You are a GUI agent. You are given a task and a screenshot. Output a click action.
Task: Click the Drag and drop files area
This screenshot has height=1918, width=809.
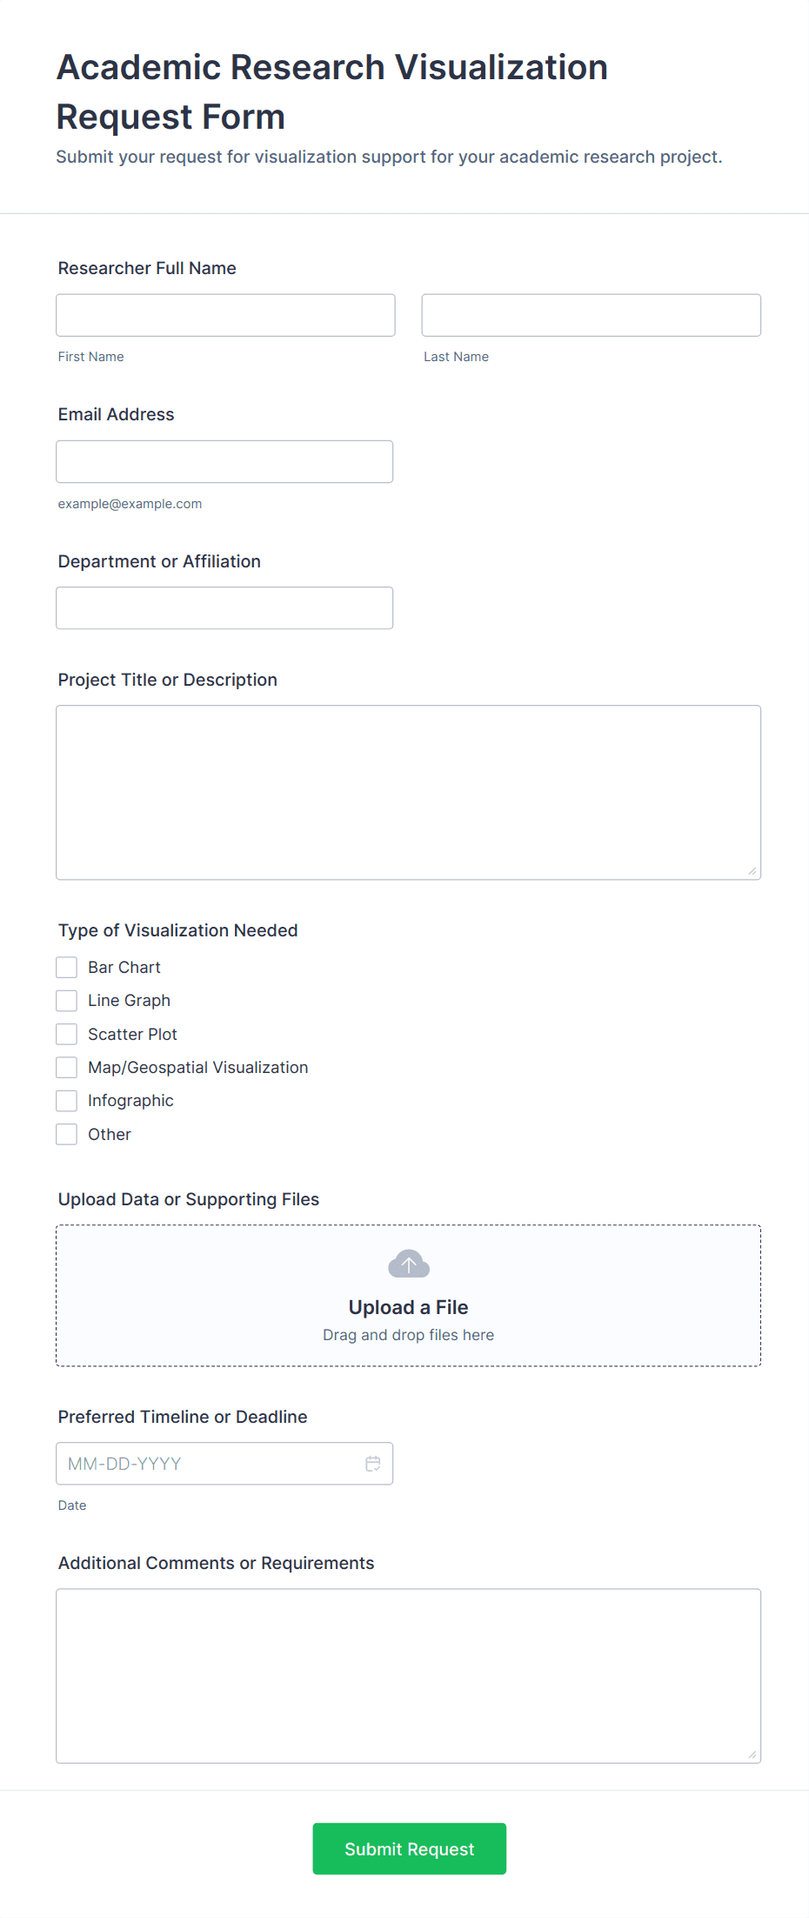(x=408, y=1335)
